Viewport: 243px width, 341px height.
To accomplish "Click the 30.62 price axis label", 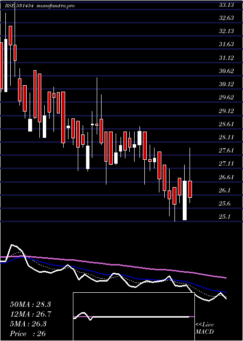I will [x=226, y=71].
